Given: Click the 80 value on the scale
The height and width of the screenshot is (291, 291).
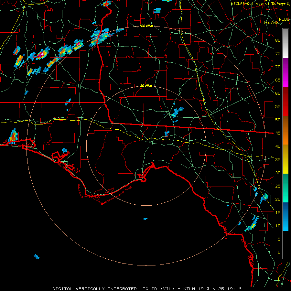Looking at the screenshot, I should click(278, 40).
